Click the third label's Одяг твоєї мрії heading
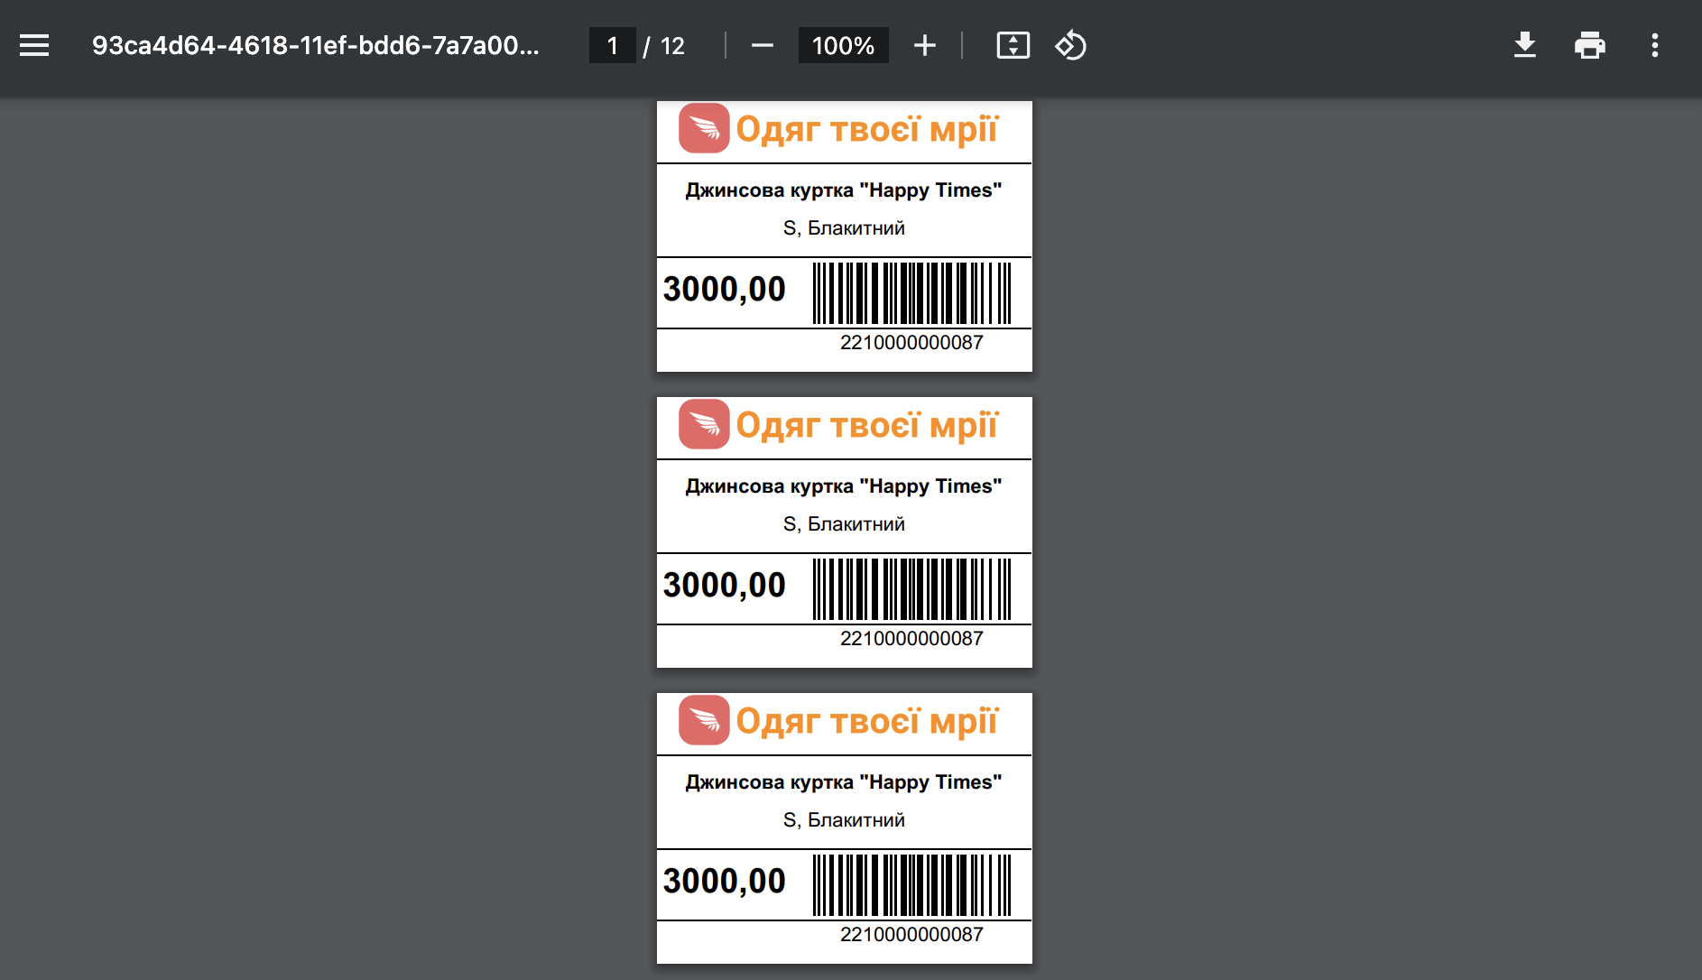This screenshot has height=980, width=1702. (x=867, y=721)
